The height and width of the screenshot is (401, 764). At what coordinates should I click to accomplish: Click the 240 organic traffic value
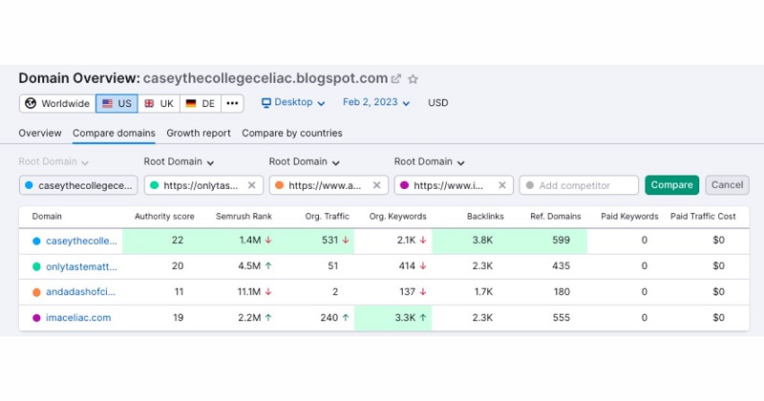329,317
